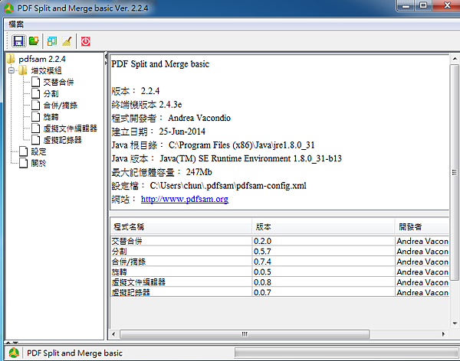Click the document icon beside 設定
Screen dimensions: 460x361
click(x=24, y=151)
